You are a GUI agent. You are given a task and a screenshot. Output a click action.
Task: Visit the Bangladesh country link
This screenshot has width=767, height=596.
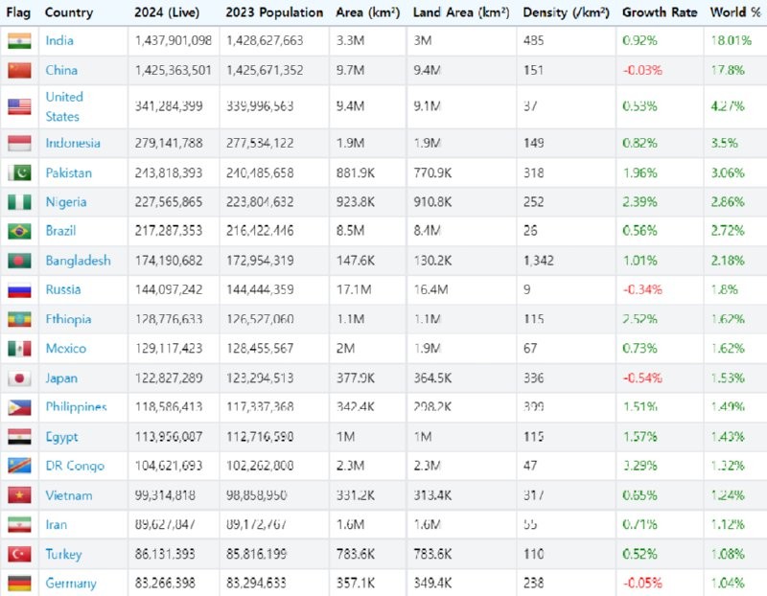(x=79, y=261)
